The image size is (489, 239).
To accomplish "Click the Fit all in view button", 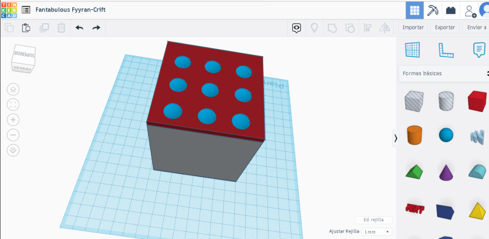I will coord(13,105).
